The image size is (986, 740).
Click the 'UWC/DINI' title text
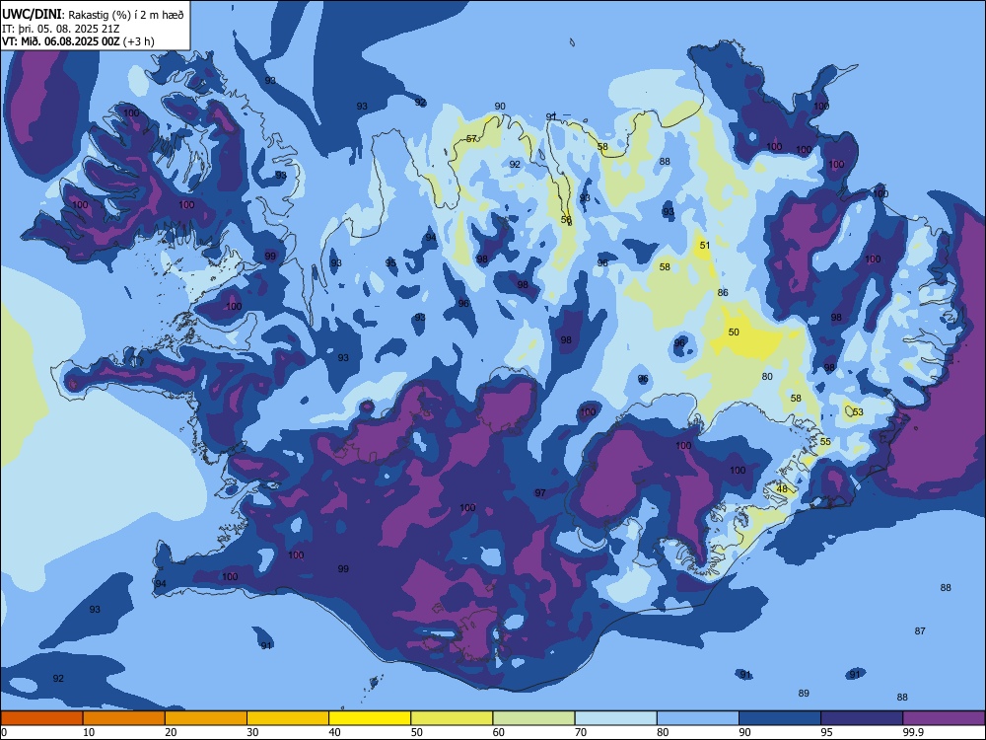[x=32, y=15]
